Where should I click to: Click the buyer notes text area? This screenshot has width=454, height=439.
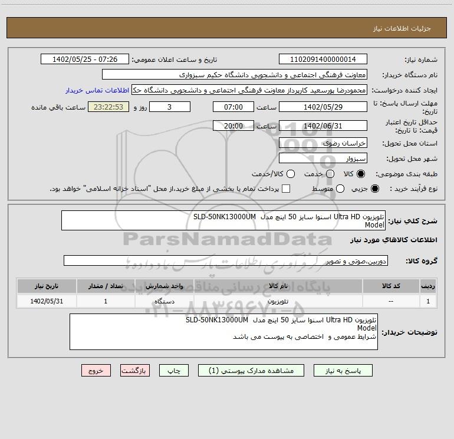223,332
